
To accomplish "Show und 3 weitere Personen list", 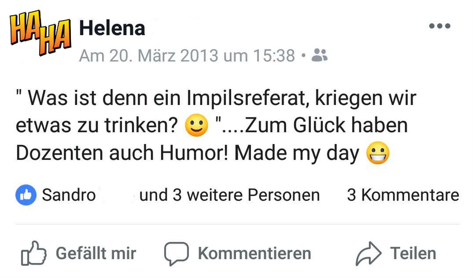I will click(x=230, y=195).
